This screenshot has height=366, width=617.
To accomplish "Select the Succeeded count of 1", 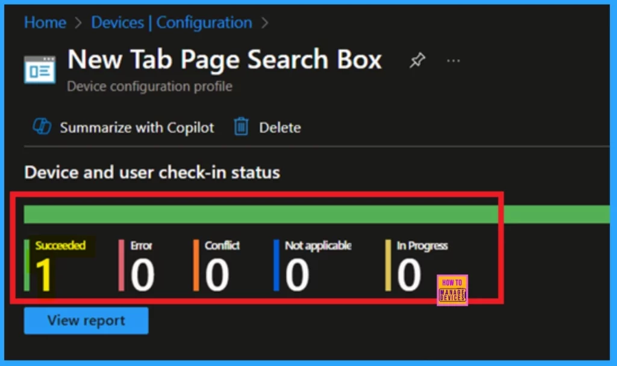I will click(x=44, y=274).
